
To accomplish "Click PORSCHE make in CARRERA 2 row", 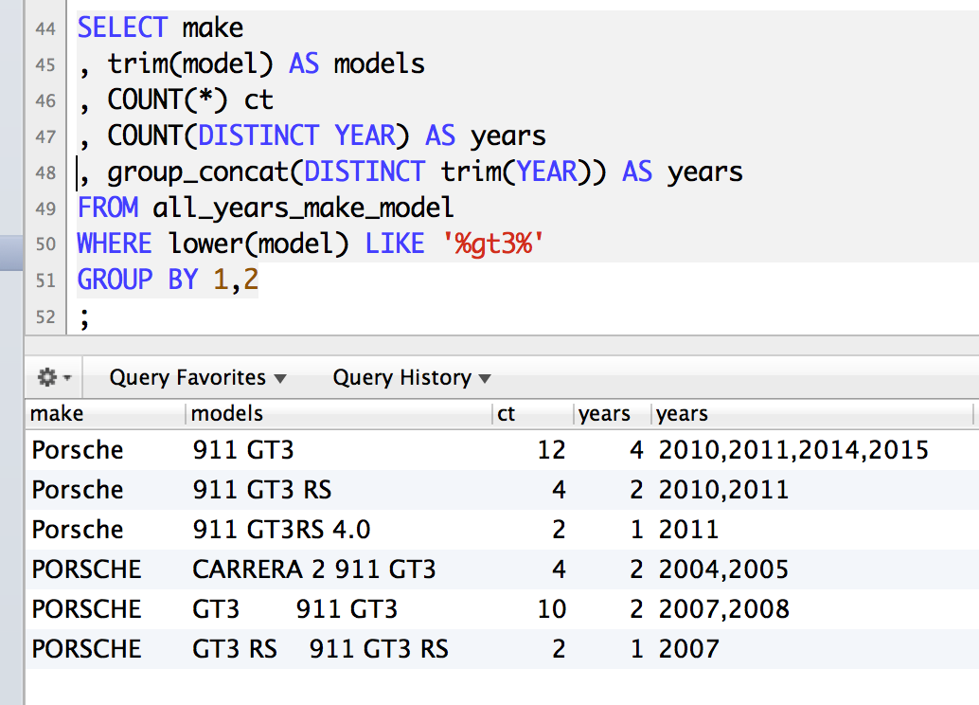I will (87, 569).
